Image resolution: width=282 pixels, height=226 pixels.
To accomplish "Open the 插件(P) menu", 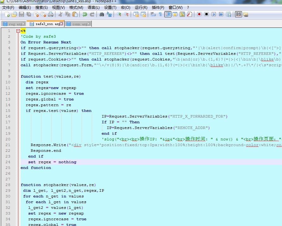I will tap(158, 7).
